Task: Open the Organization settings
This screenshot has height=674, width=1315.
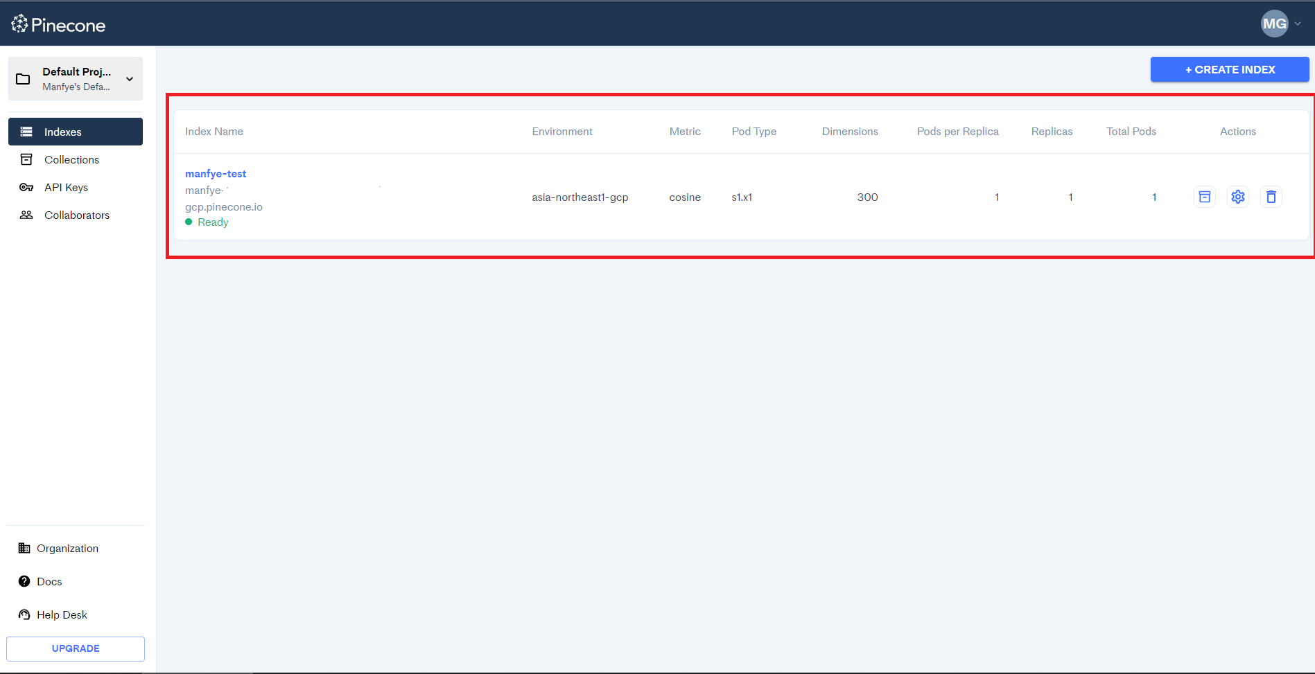Action: [67, 548]
